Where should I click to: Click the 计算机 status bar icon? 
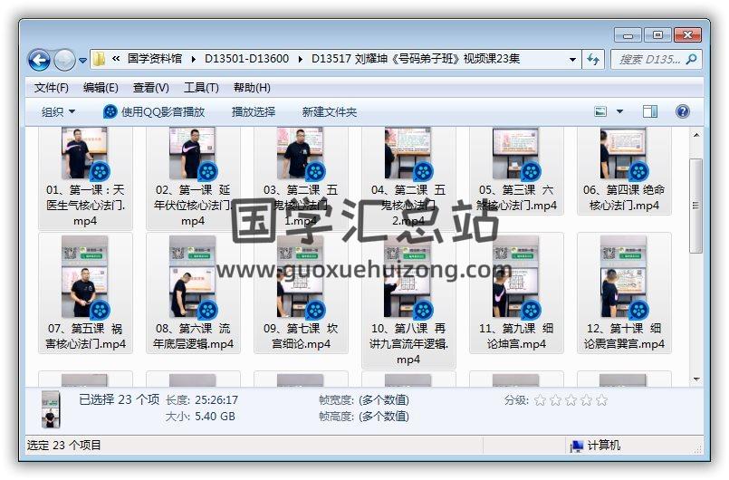[577, 446]
